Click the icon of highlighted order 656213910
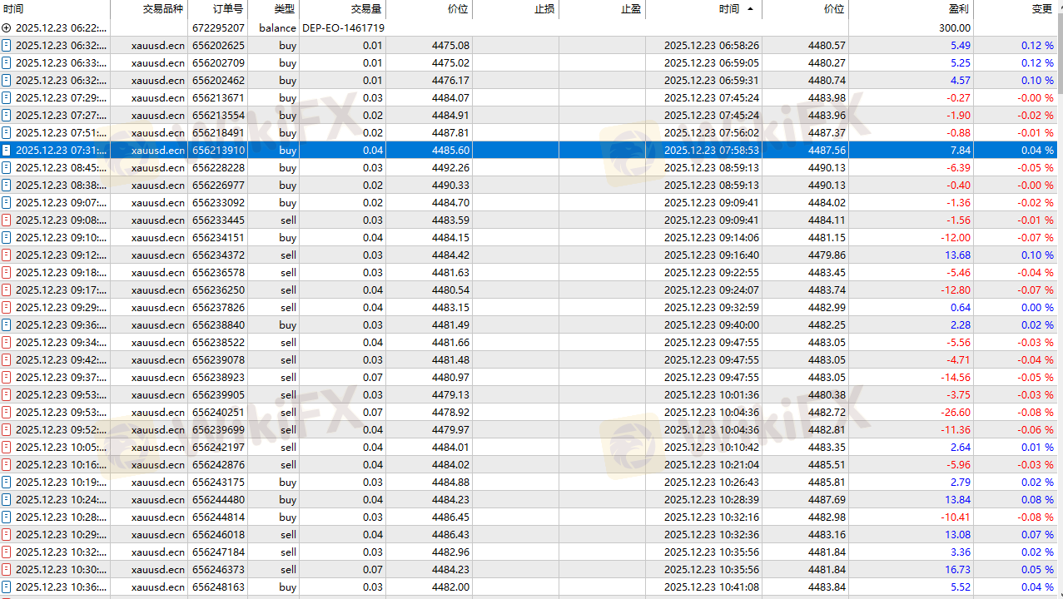 pos(7,151)
